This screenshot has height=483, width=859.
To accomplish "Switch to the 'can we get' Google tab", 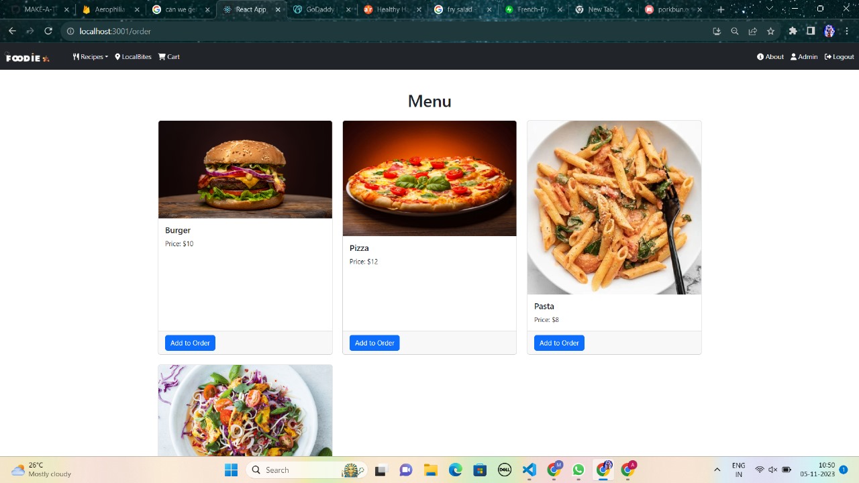I will 180,9.
